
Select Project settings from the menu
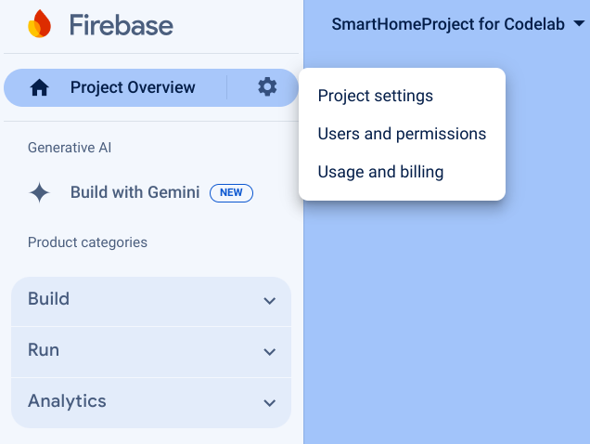[x=375, y=96]
